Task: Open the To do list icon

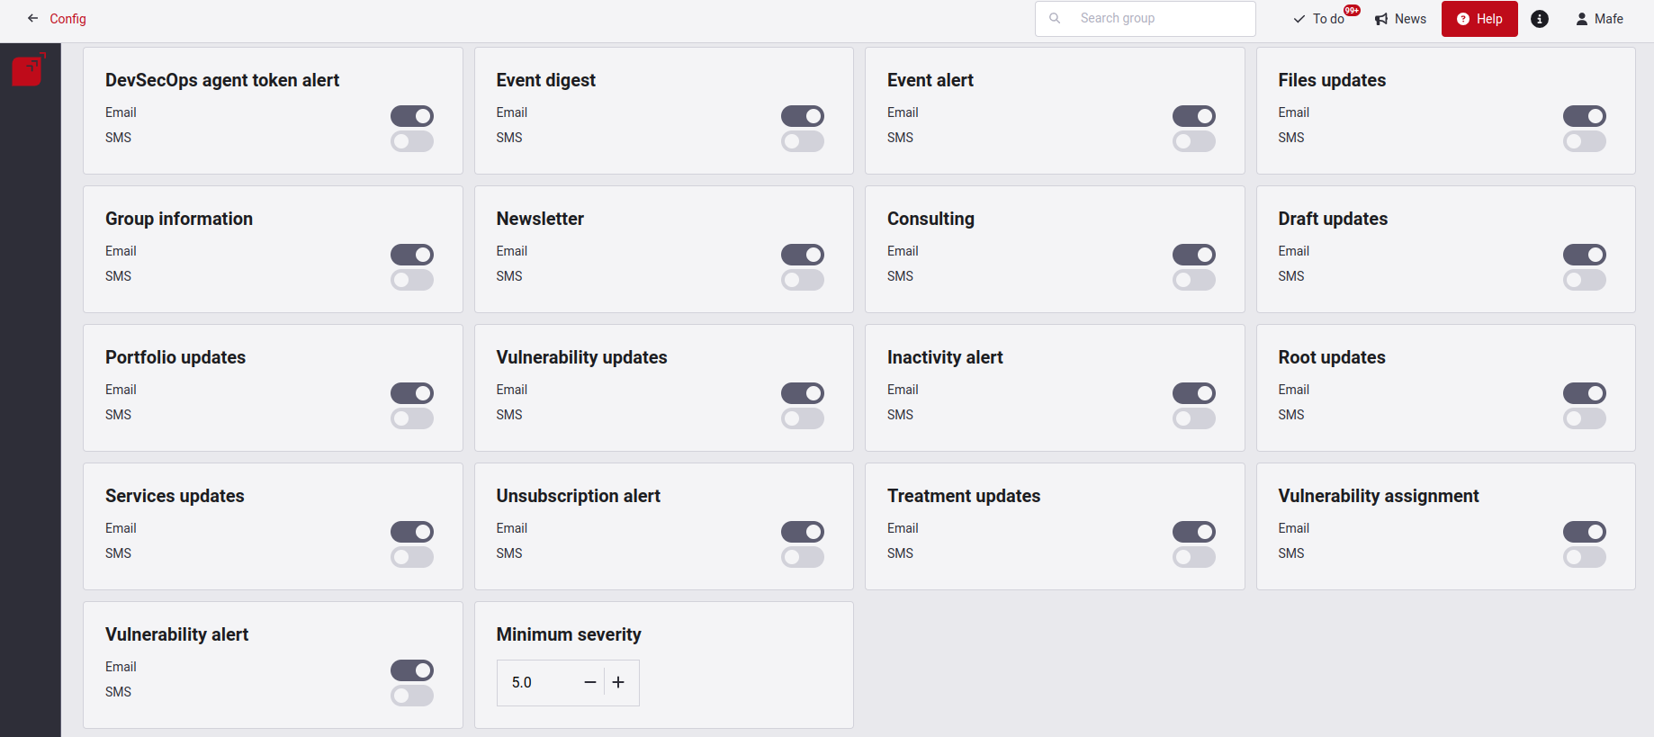Action: [1299, 19]
